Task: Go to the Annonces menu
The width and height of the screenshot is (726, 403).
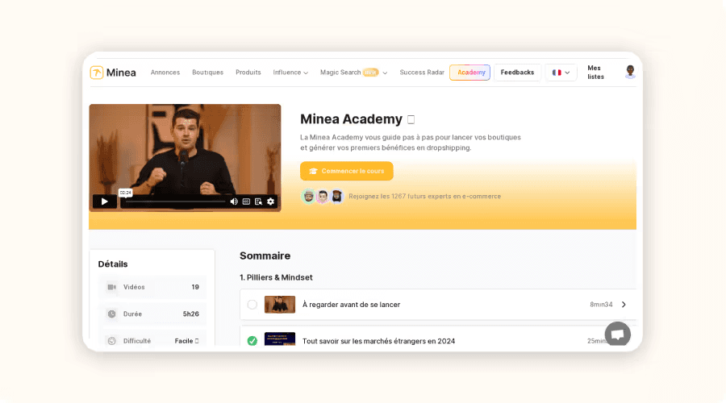Action: tap(165, 73)
